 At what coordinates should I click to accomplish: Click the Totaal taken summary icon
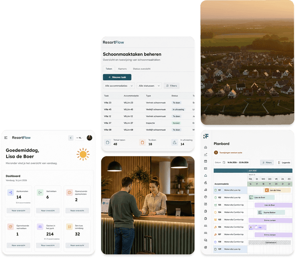pyautogui.click(x=108, y=142)
